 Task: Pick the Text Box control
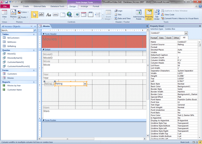(x=42, y=15)
